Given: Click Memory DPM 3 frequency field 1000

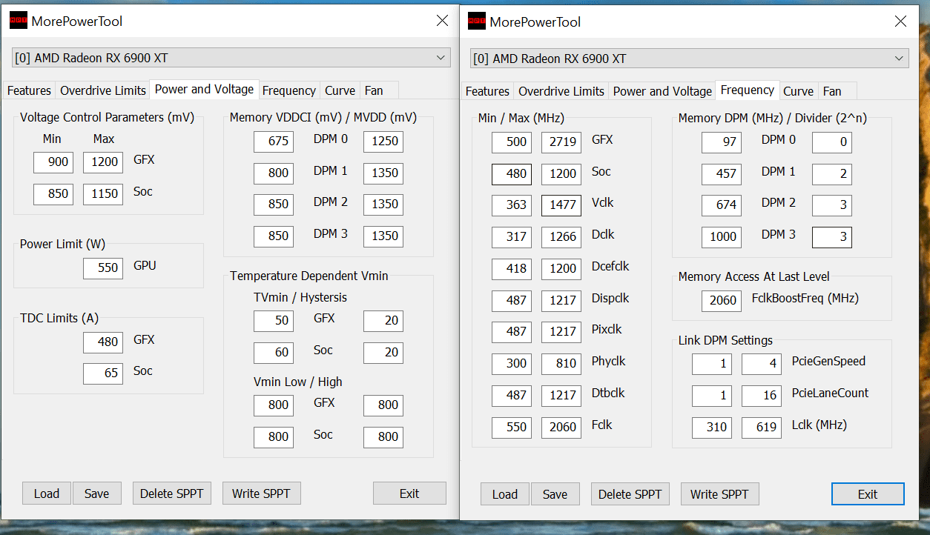Looking at the screenshot, I should 722,237.
